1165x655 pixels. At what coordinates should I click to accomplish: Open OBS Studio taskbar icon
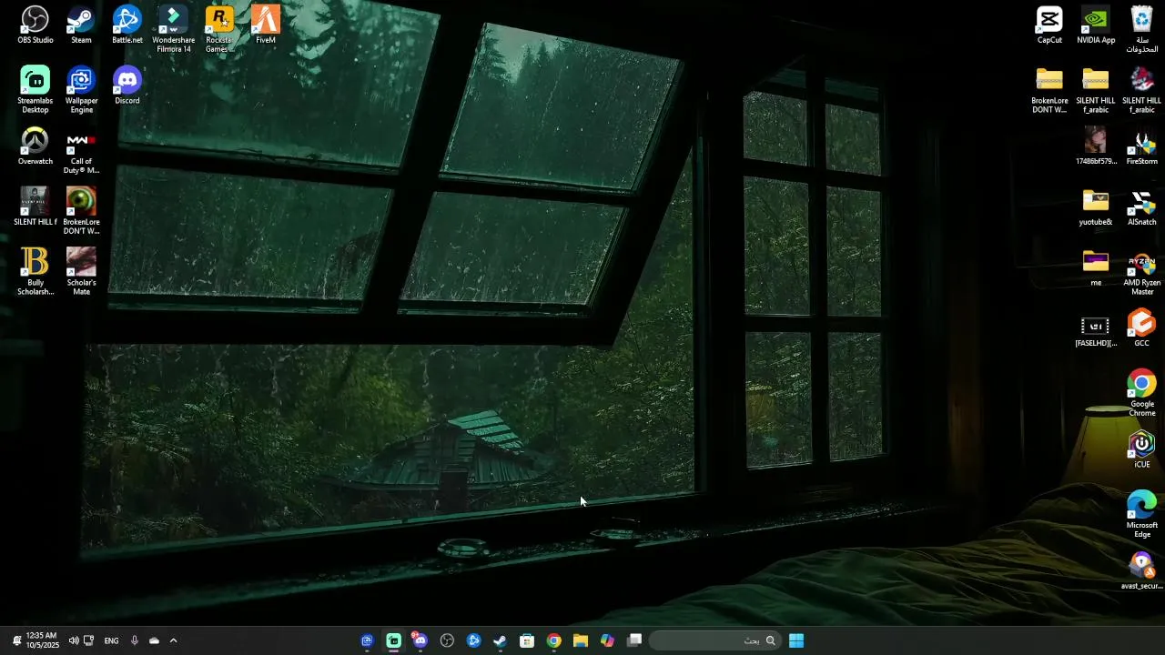pyautogui.click(x=447, y=640)
